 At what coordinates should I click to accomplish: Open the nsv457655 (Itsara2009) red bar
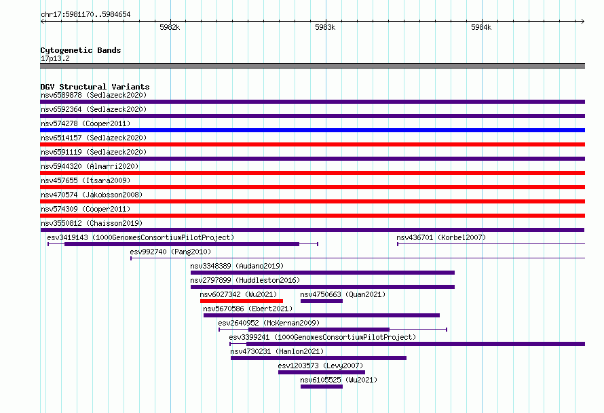[312, 187]
